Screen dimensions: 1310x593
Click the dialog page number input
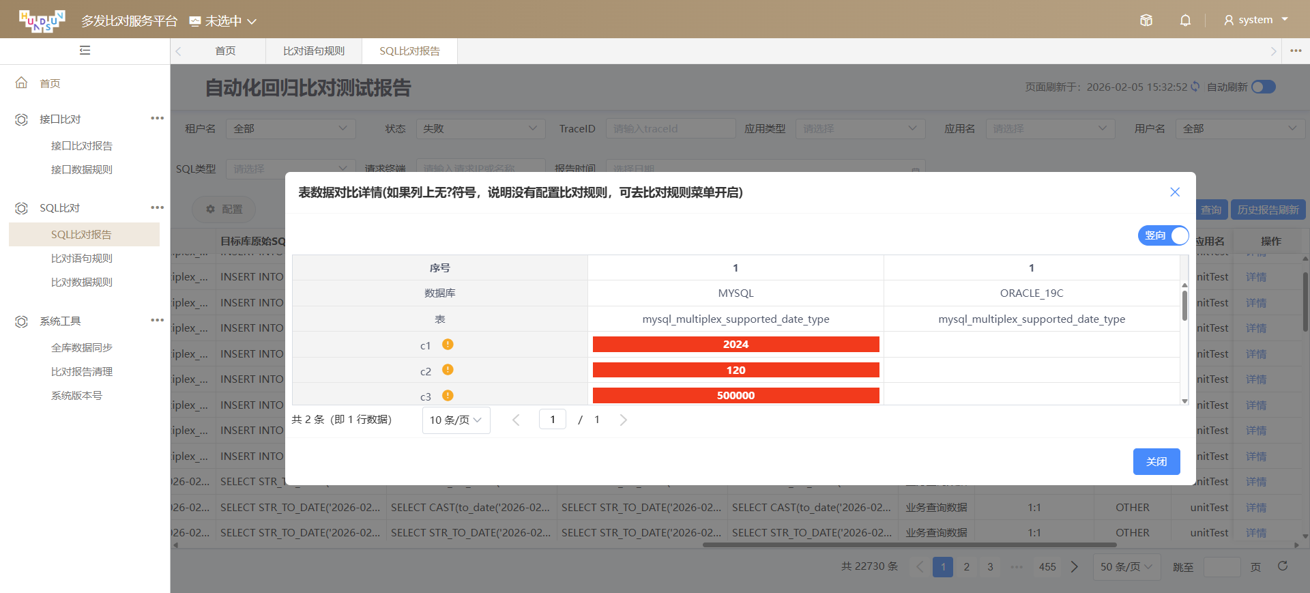point(553,420)
